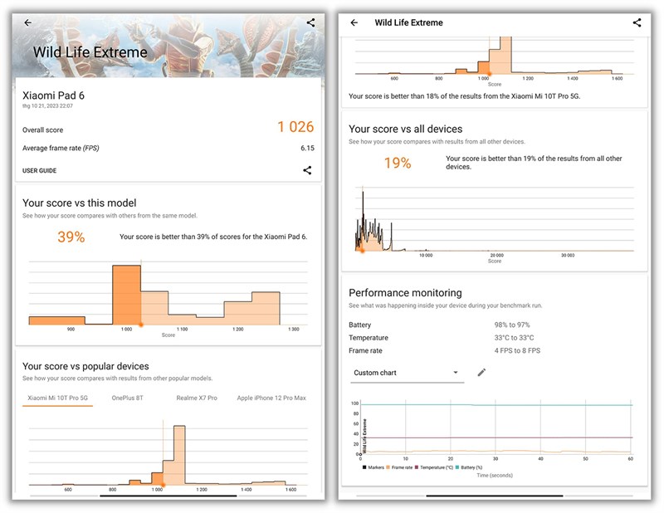Click the benchmark date under Xiaomi Pad 6

coord(47,106)
